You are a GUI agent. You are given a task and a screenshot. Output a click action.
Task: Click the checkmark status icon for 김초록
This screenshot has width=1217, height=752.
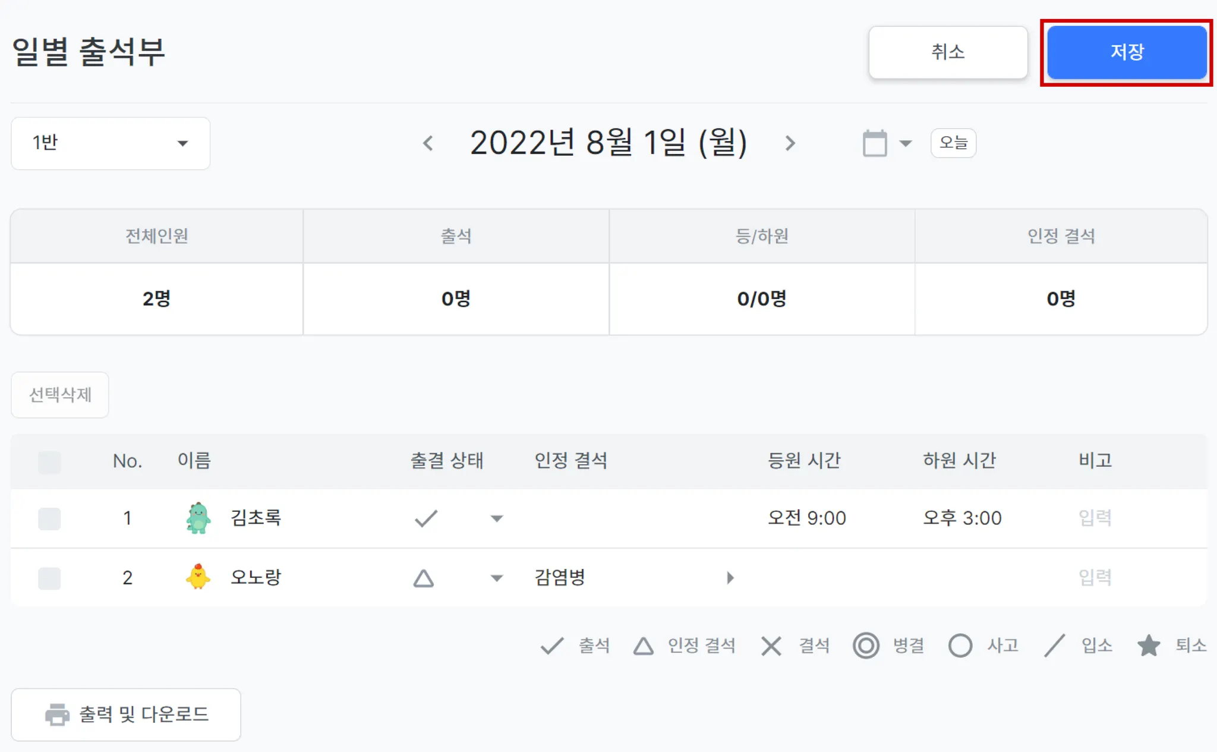click(x=425, y=518)
